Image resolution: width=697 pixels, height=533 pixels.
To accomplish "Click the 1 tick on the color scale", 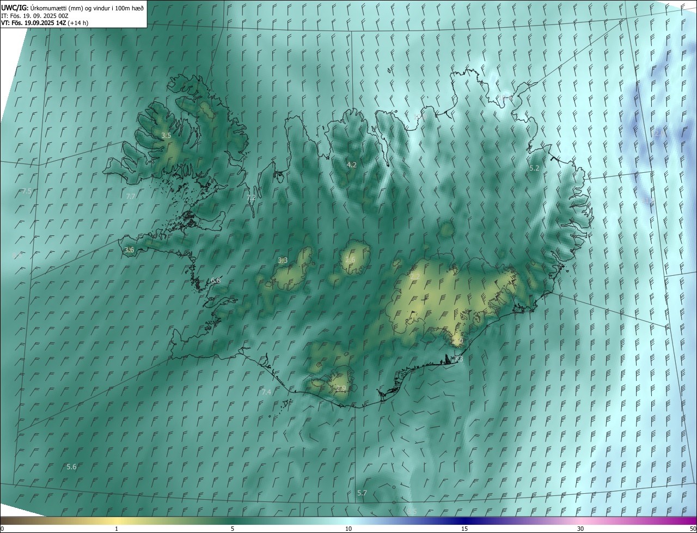I will [x=117, y=529].
